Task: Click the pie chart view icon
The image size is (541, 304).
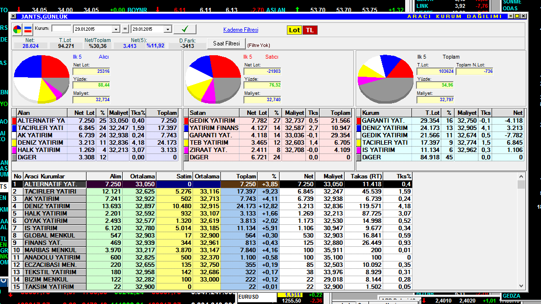Action: [x=18, y=29]
